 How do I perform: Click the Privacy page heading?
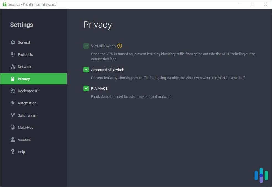(x=98, y=25)
